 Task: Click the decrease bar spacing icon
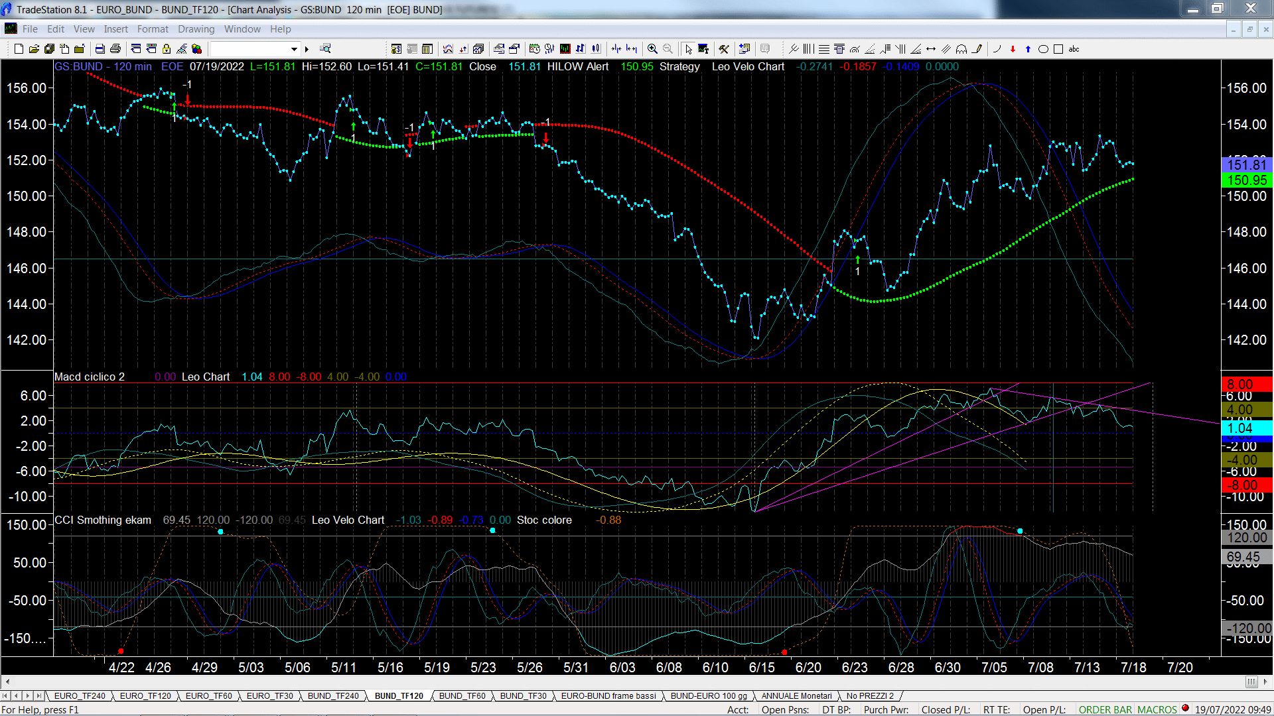(616, 49)
